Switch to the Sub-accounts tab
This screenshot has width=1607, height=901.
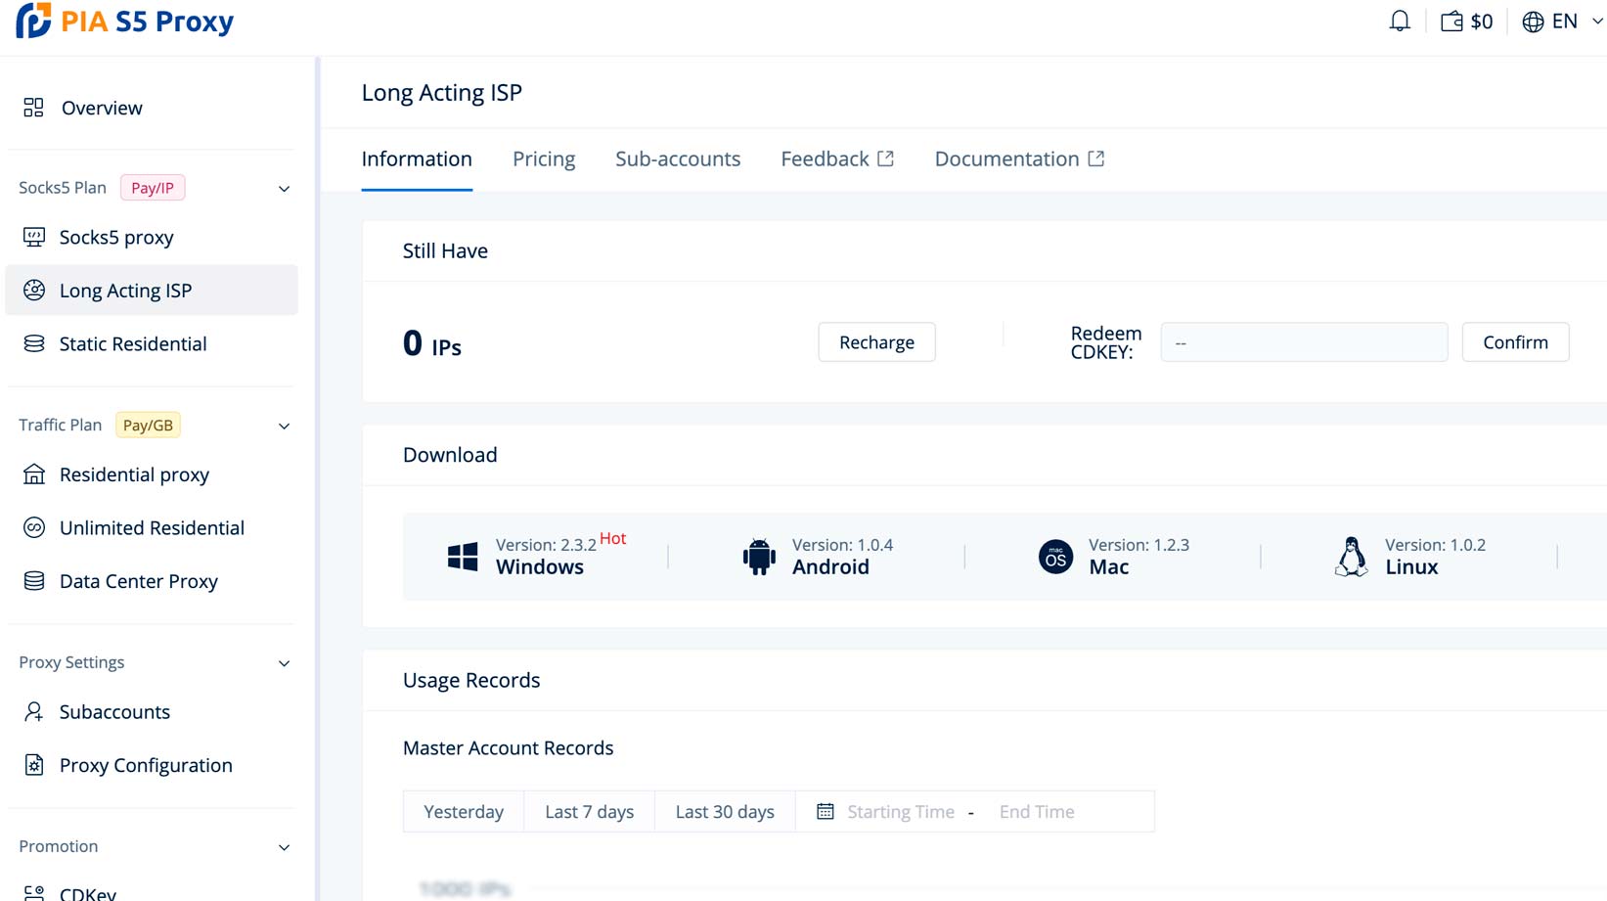click(677, 158)
